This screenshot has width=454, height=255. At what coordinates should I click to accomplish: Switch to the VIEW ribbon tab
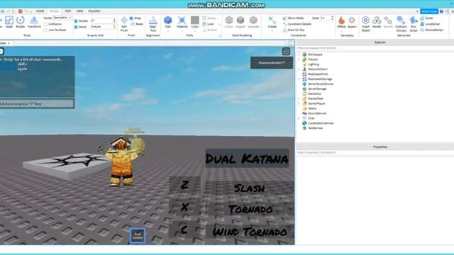(x=79, y=11)
